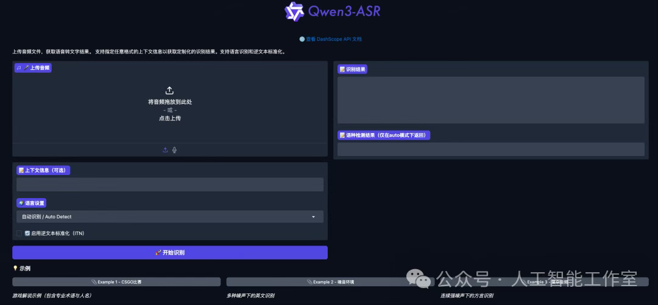The width and height of the screenshot is (658, 305).
Task: Click the 语种检测结果 output box
Action: (x=490, y=149)
